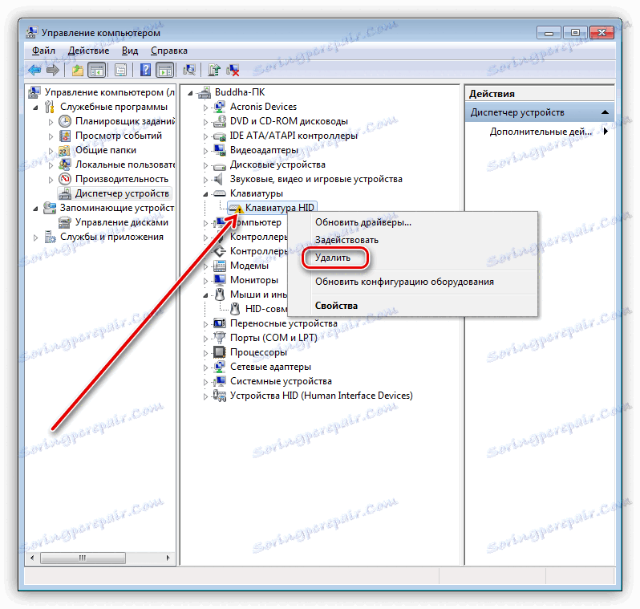Click the Порты (COM и LPT) icon
The height and width of the screenshot is (609, 640).
point(220,338)
